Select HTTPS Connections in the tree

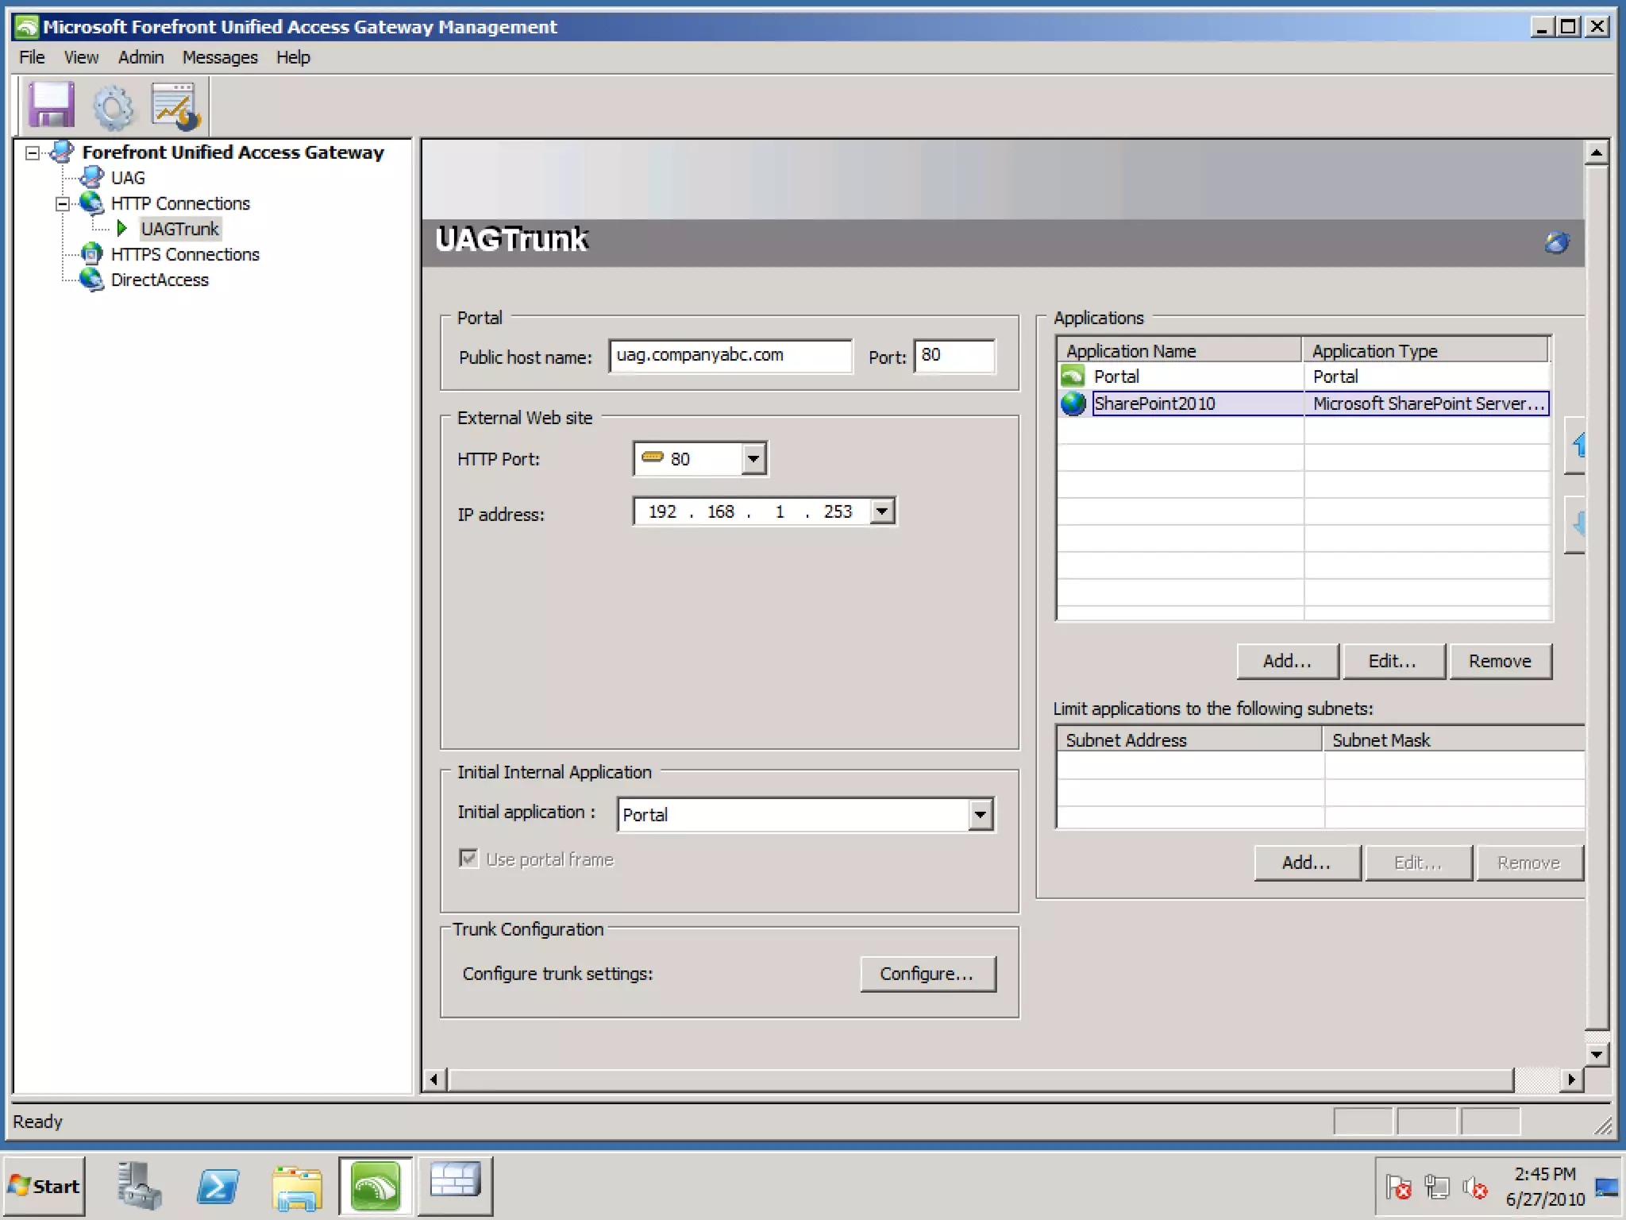(185, 254)
